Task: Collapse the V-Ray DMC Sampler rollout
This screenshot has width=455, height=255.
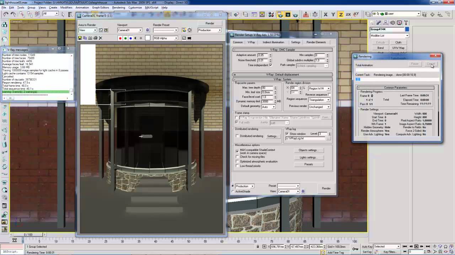Action: tap(283, 50)
